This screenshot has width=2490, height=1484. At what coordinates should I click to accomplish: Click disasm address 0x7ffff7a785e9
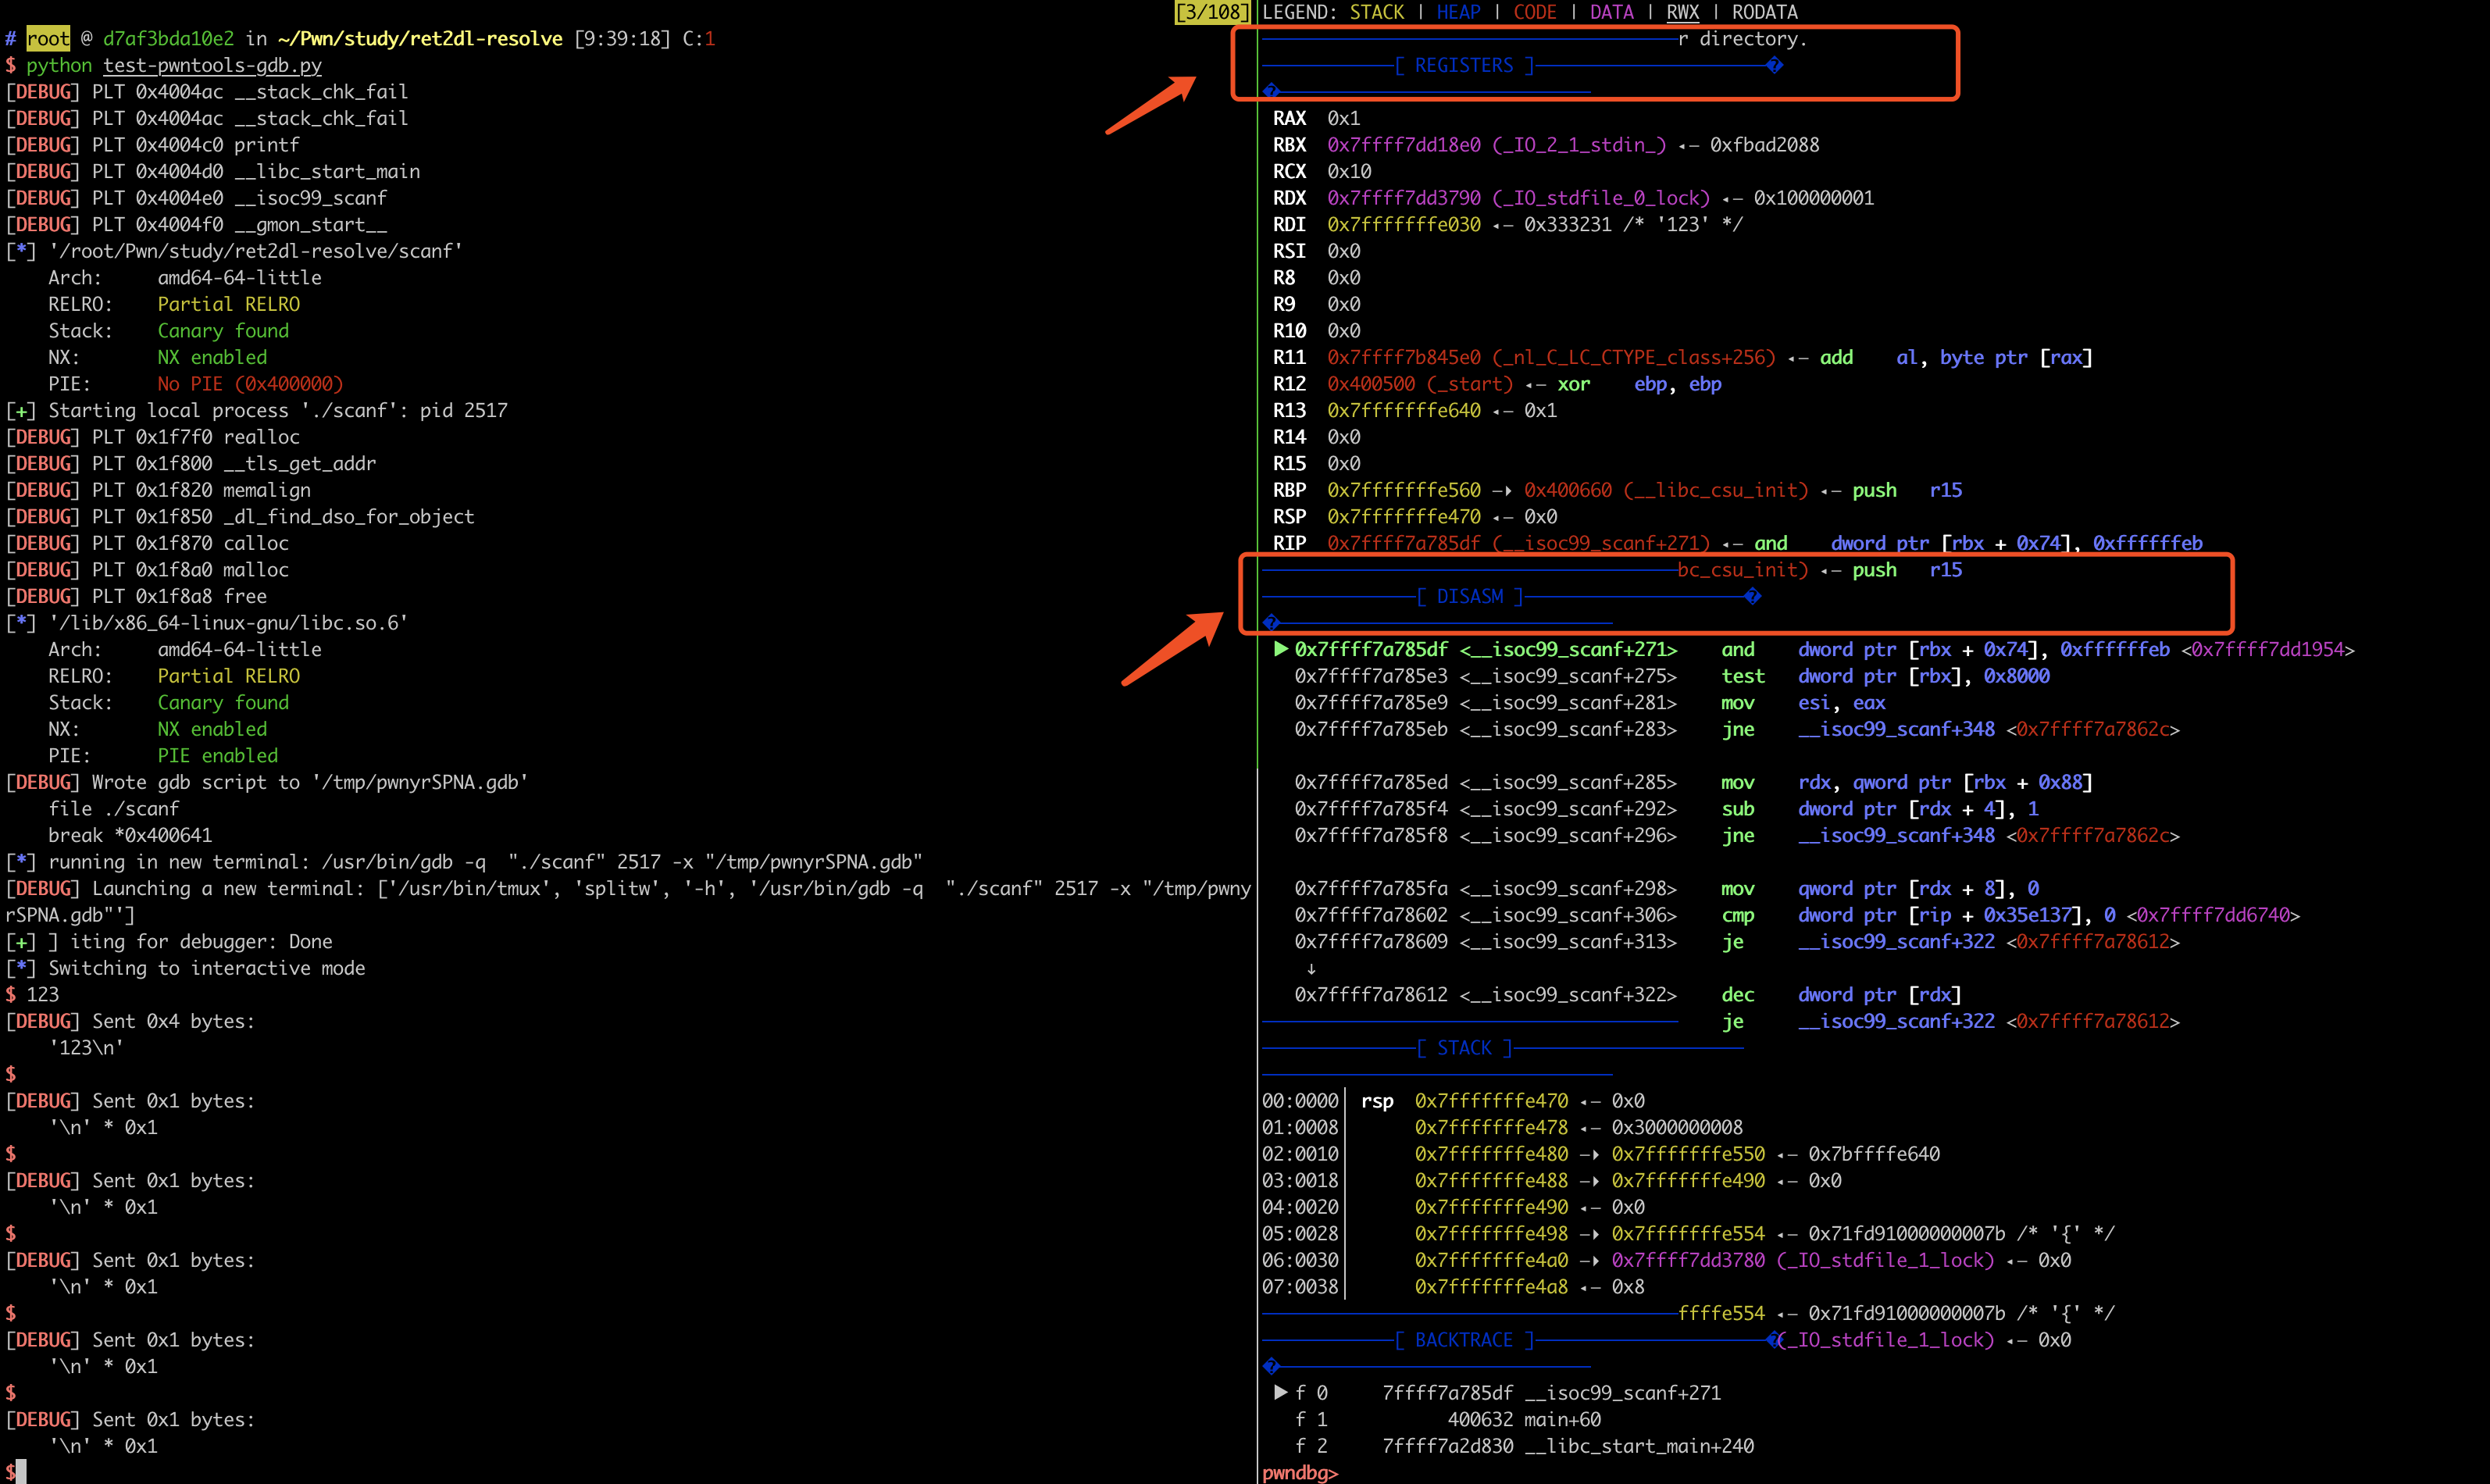tap(1371, 702)
